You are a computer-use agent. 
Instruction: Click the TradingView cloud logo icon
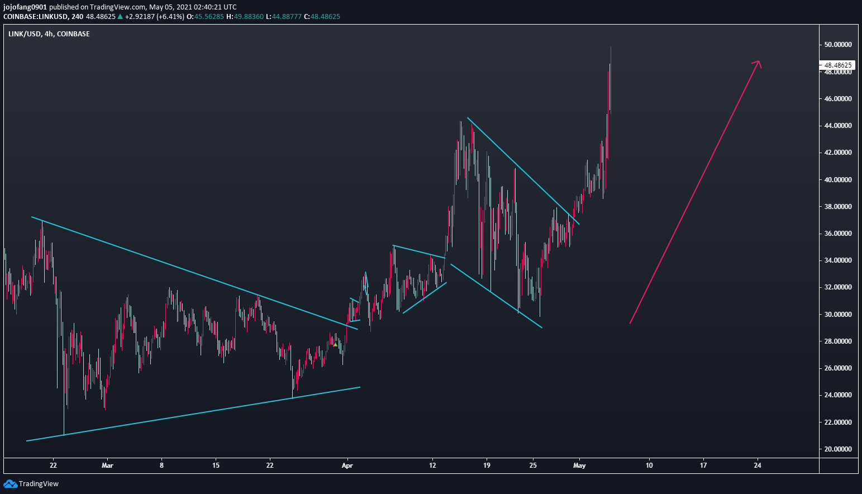[10, 484]
